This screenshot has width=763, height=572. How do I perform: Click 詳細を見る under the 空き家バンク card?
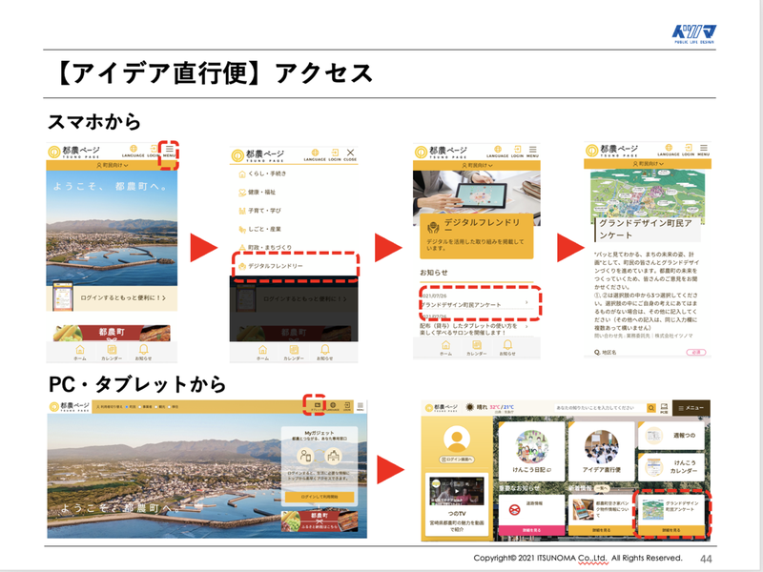602,530
